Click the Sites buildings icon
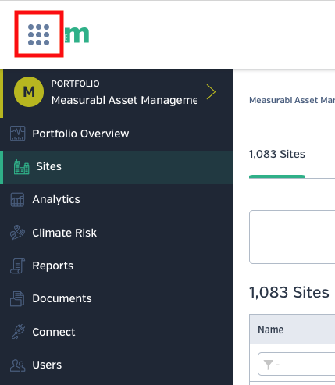The image size is (335, 385). [21, 166]
